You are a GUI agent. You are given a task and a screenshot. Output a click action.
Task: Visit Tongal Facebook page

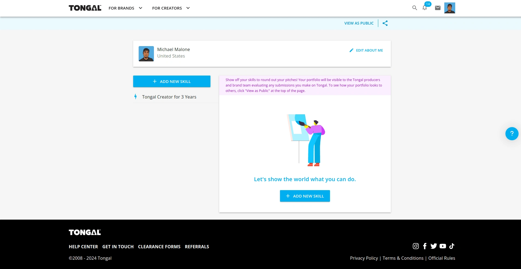coord(425,246)
